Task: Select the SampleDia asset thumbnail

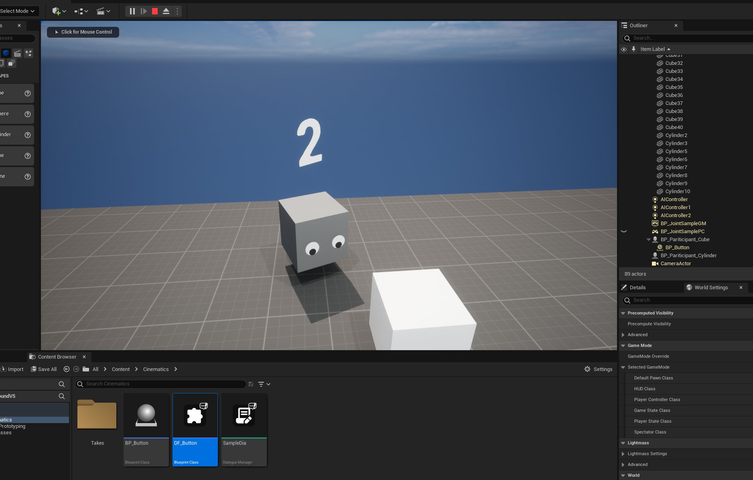Action: coord(244,415)
